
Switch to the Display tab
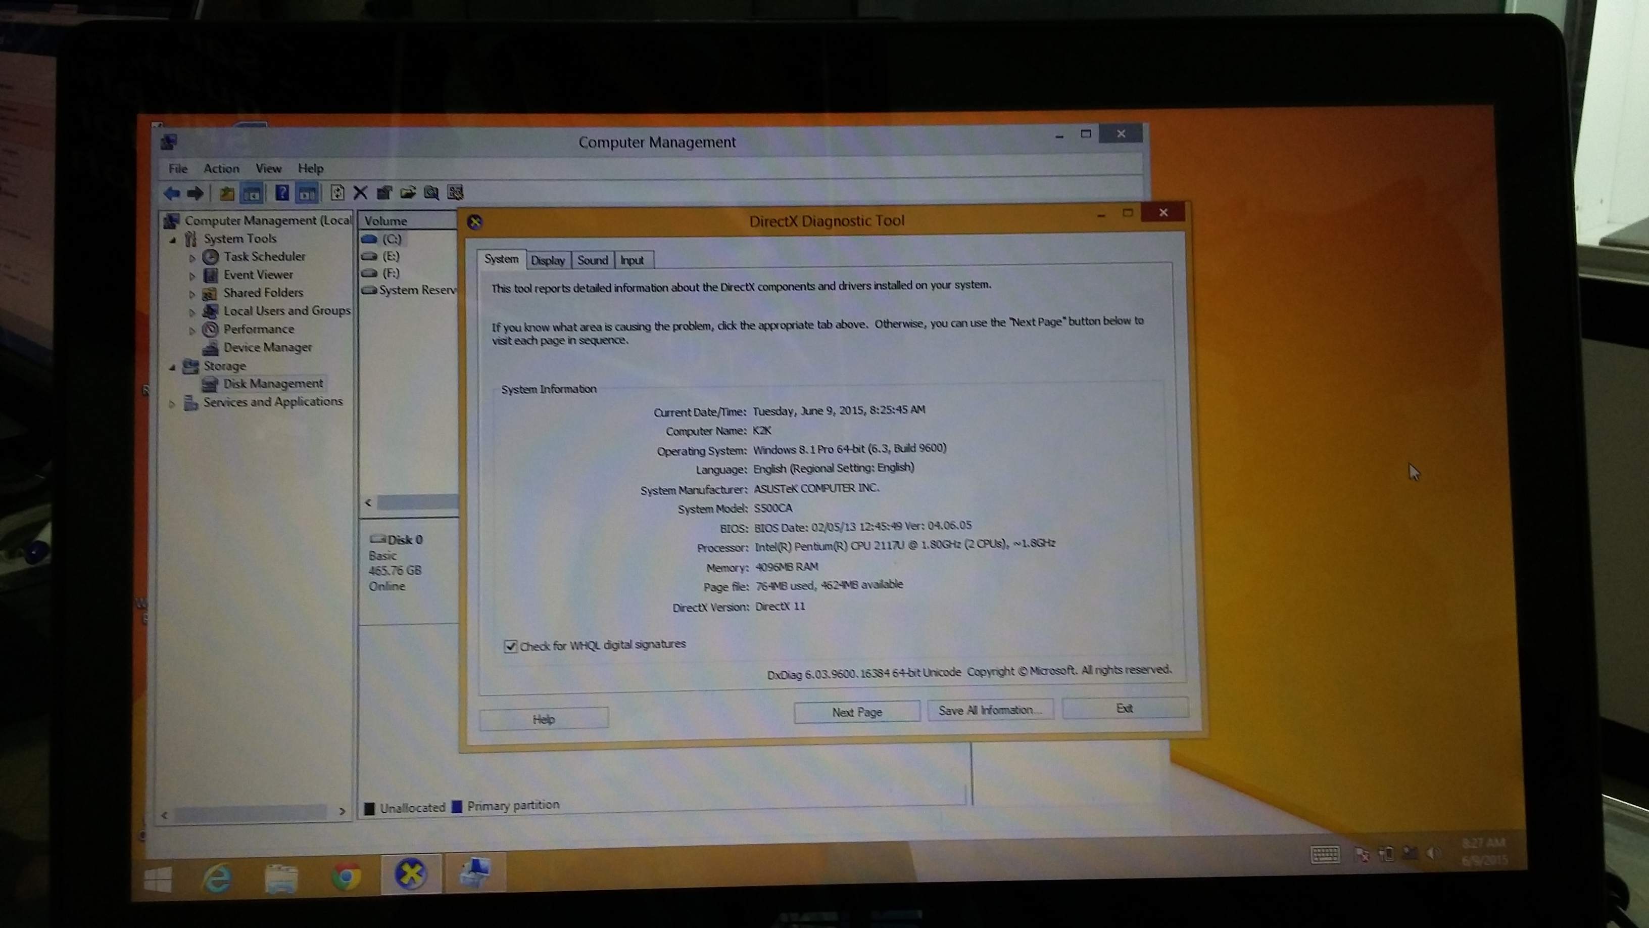[x=547, y=261]
